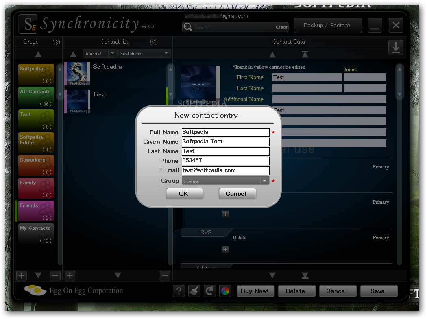Click the dialog Last Name input field

225,151
